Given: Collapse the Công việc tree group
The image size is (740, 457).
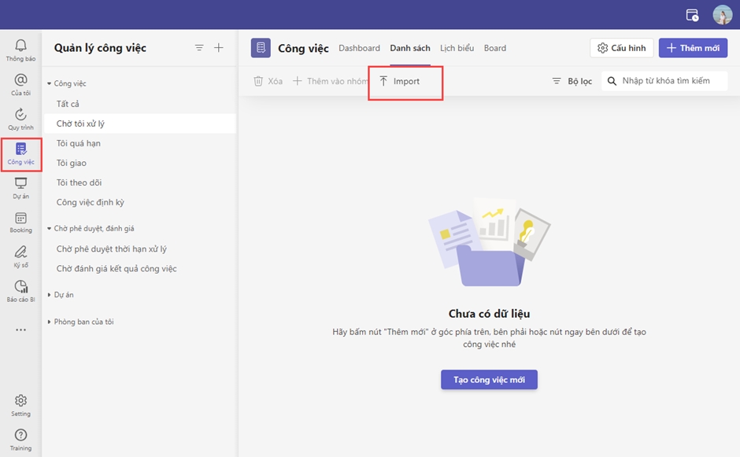Looking at the screenshot, I should (50, 83).
